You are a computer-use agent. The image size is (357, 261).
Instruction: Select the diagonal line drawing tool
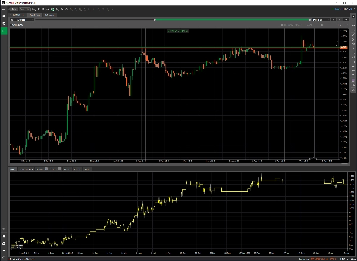coord(353,35)
